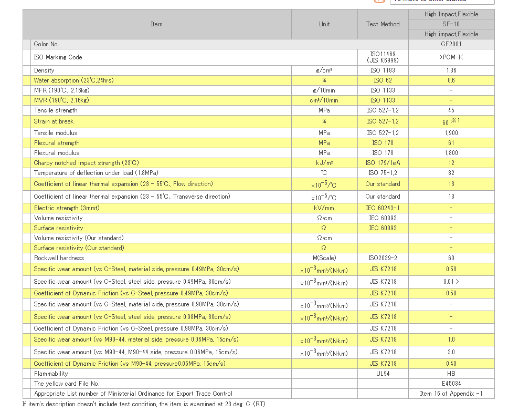
Task: Select the yellow card file number "E45034"
Action: pyautogui.click(x=451, y=384)
